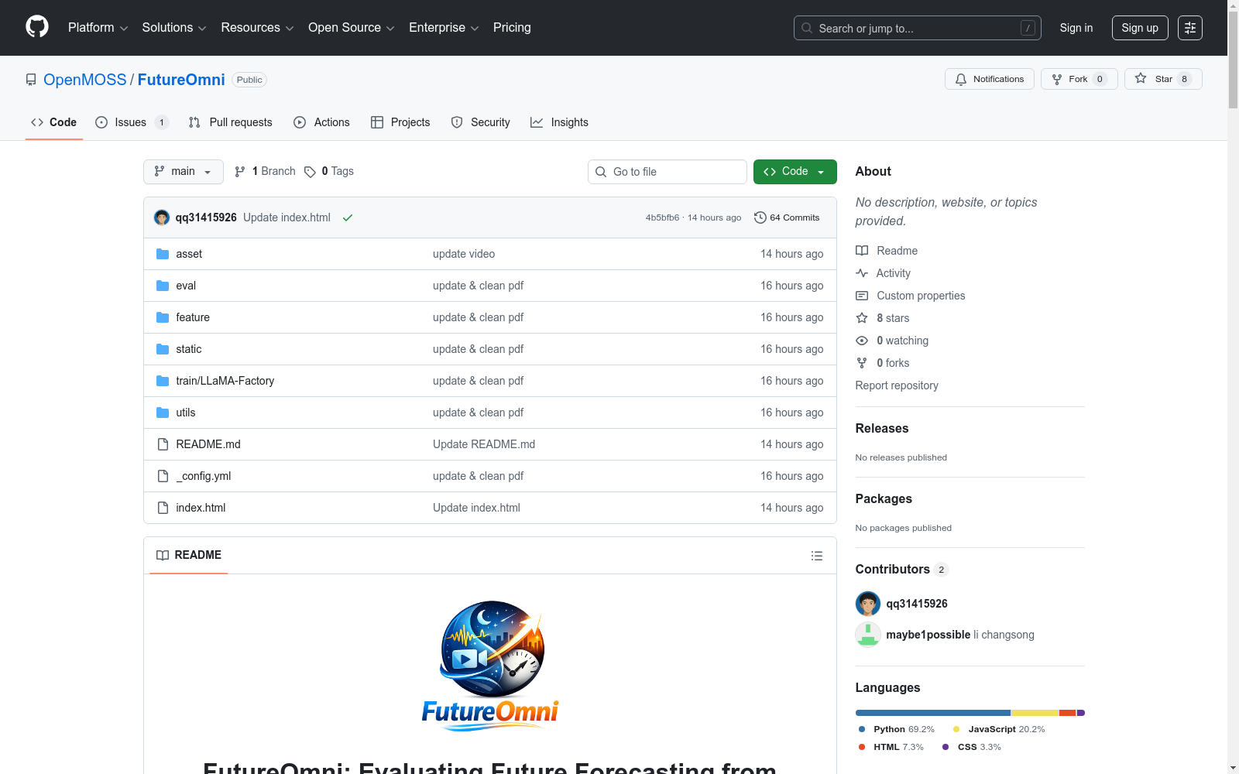Click the CSS language entry

(x=971, y=747)
